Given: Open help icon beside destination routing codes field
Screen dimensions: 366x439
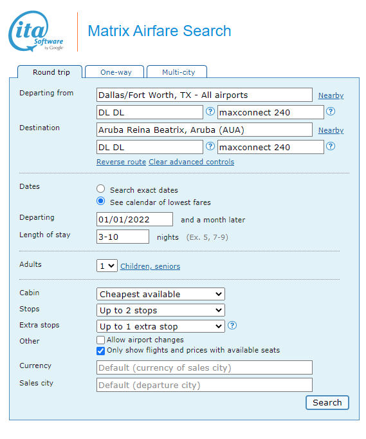Looking at the screenshot, I should (210, 146).
